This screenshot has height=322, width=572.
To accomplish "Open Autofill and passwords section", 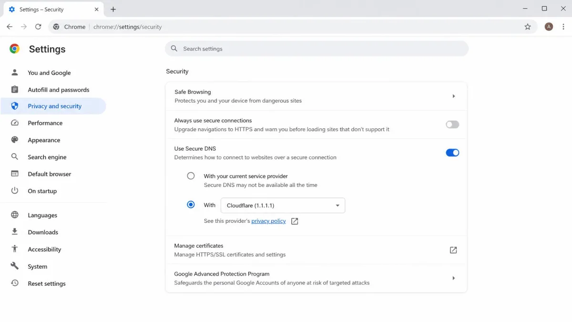I will coord(59,90).
